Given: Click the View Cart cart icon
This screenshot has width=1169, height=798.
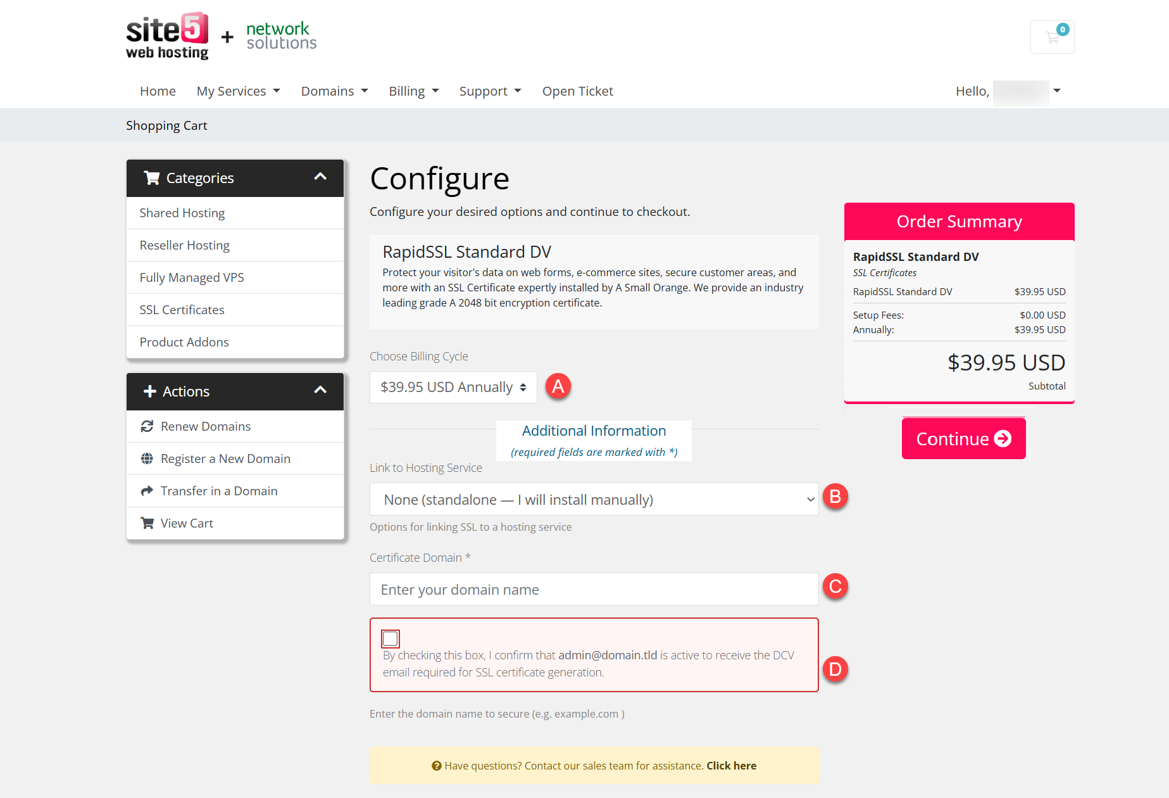Looking at the screenshot, I should click(x=147, y=523).
